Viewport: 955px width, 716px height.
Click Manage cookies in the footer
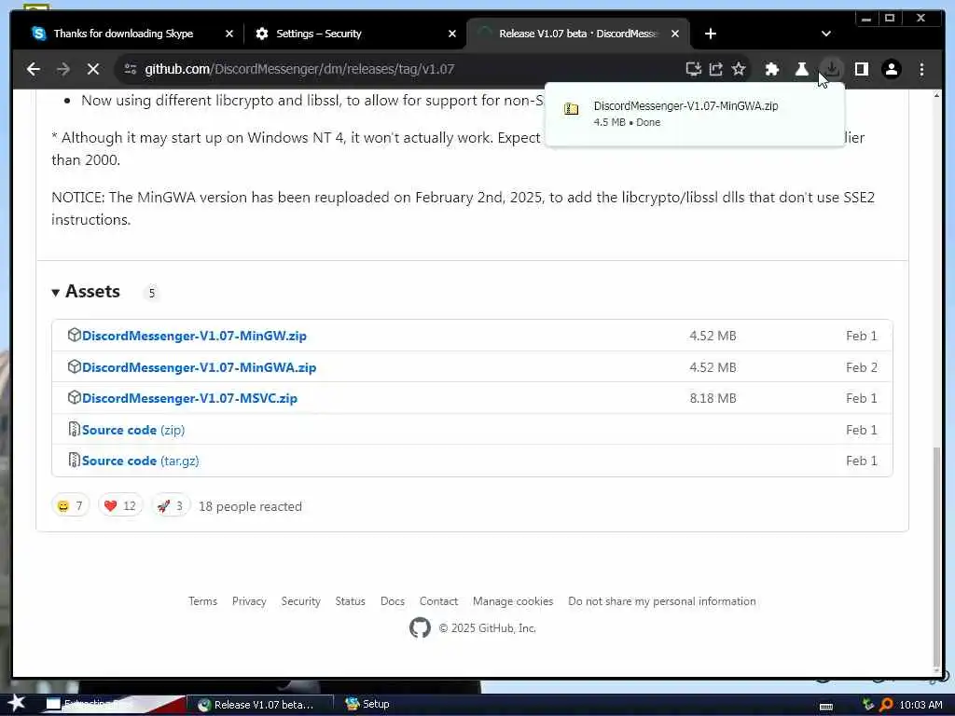click(x=513, y=601)
